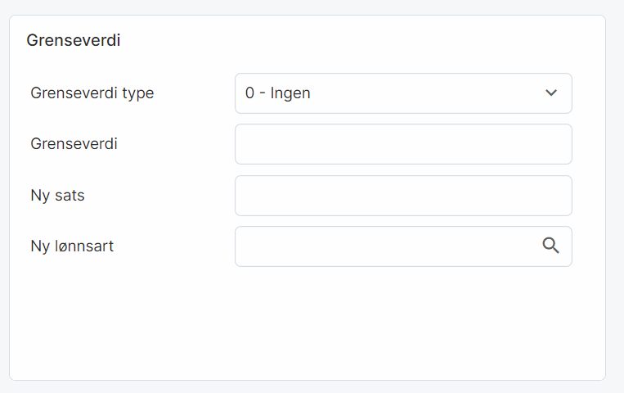Place cursor in the Ny lønnsart field
The width and height of the screenshot is (624, 393).
click(x=384, y=246)
